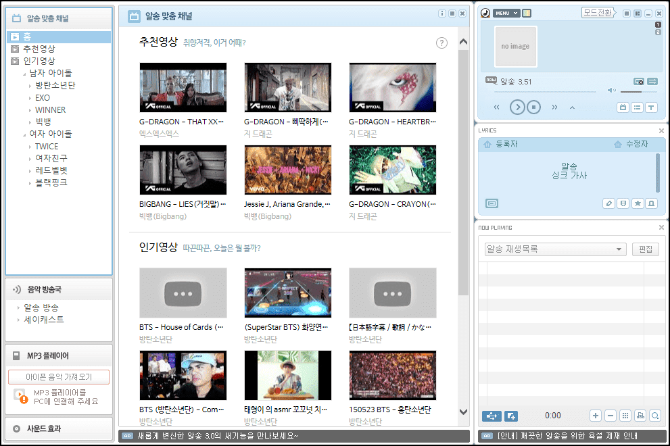Click the no image album art thumbnail
Screen dimensions: 670x446
tap(515, 46)
